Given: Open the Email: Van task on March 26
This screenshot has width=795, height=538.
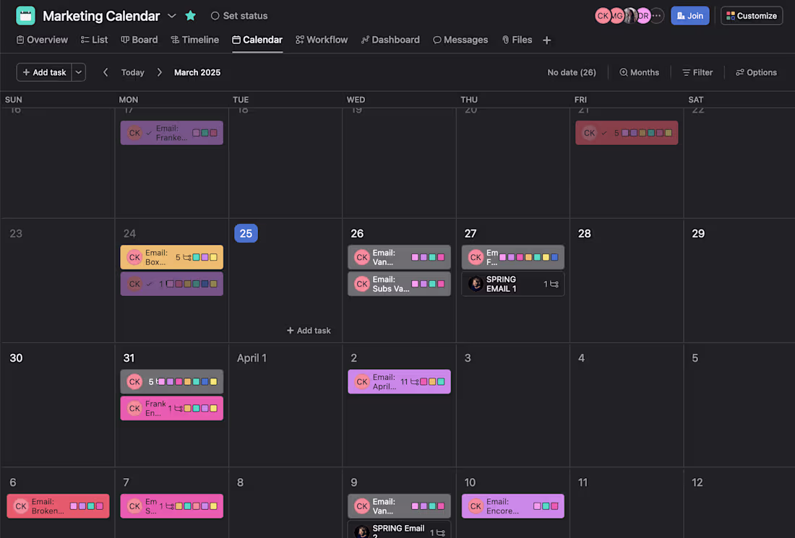Looking at the screenshot, I should (x=399, y=257).
